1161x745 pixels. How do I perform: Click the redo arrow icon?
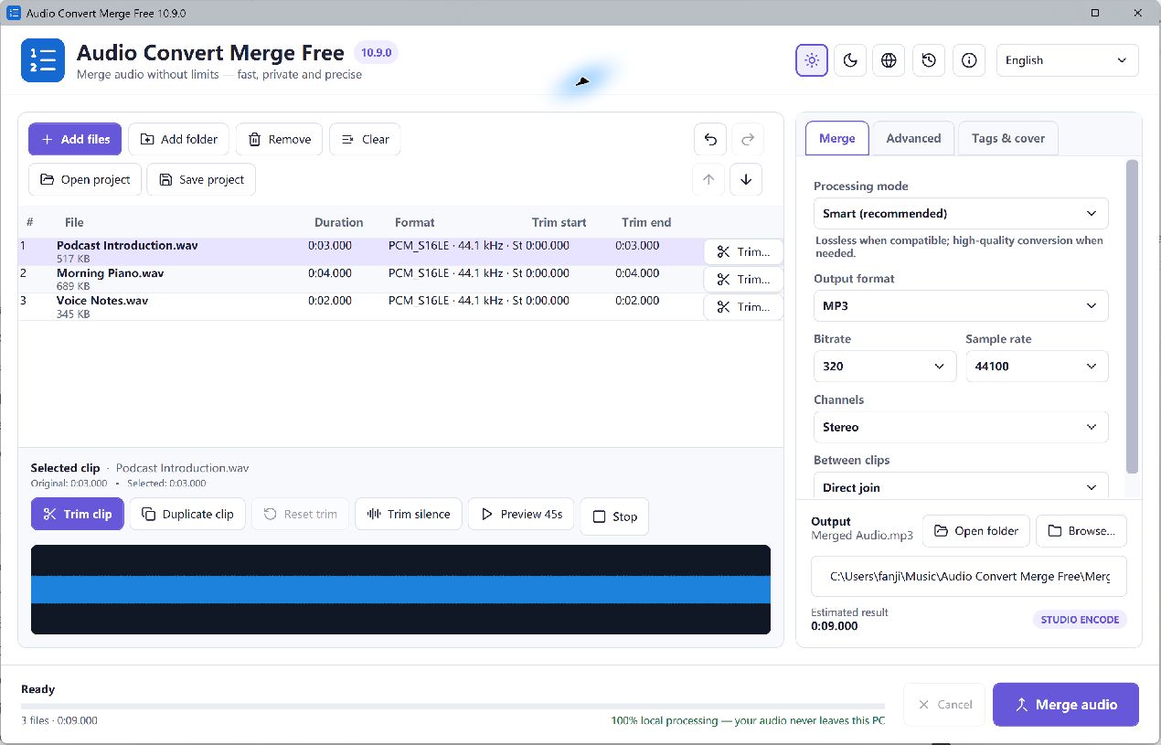click(747, 139)
